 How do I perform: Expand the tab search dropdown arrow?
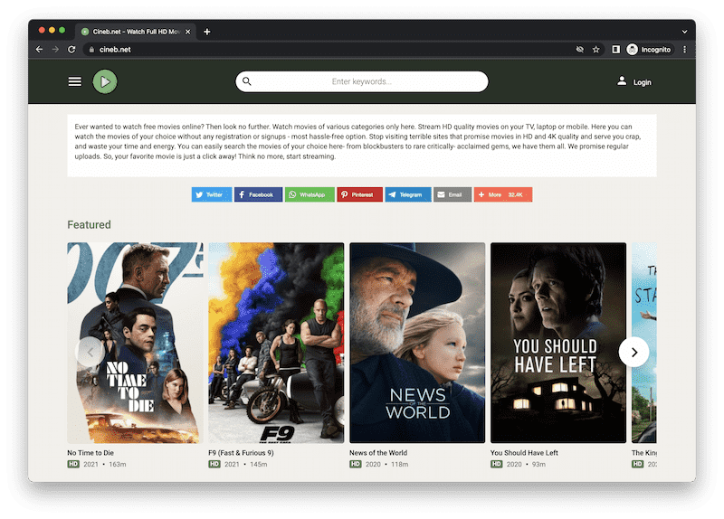[685, 32]
